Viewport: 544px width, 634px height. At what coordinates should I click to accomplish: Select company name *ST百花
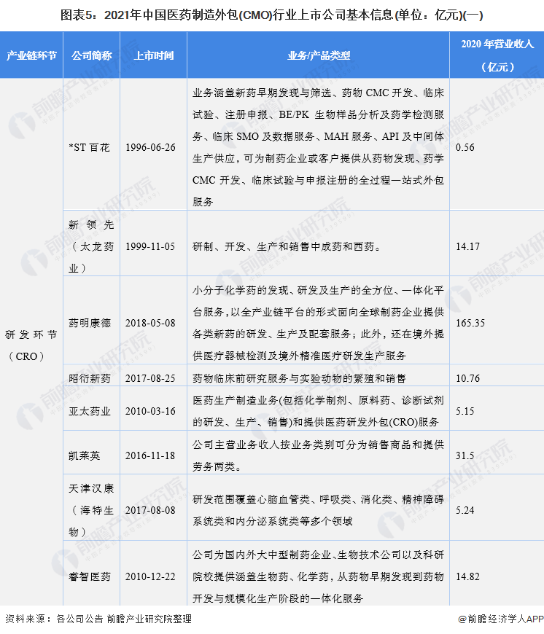tap(89, 147)
